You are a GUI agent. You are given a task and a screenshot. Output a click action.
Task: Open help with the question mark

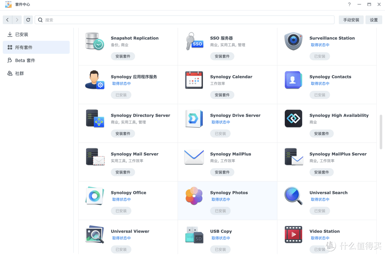tap(349, 4)
